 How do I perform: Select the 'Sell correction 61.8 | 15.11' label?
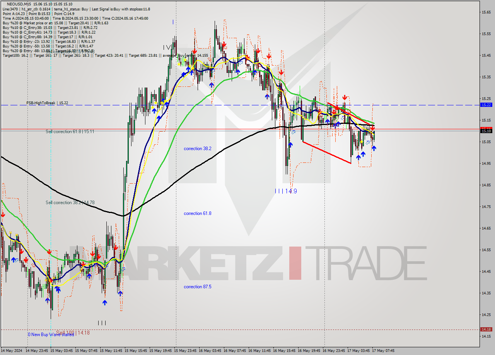(70, 132)
